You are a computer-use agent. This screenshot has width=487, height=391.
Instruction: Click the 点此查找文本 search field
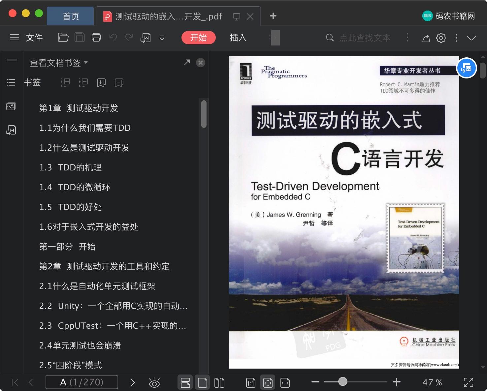pyautogui.click(x=365, y=38)
